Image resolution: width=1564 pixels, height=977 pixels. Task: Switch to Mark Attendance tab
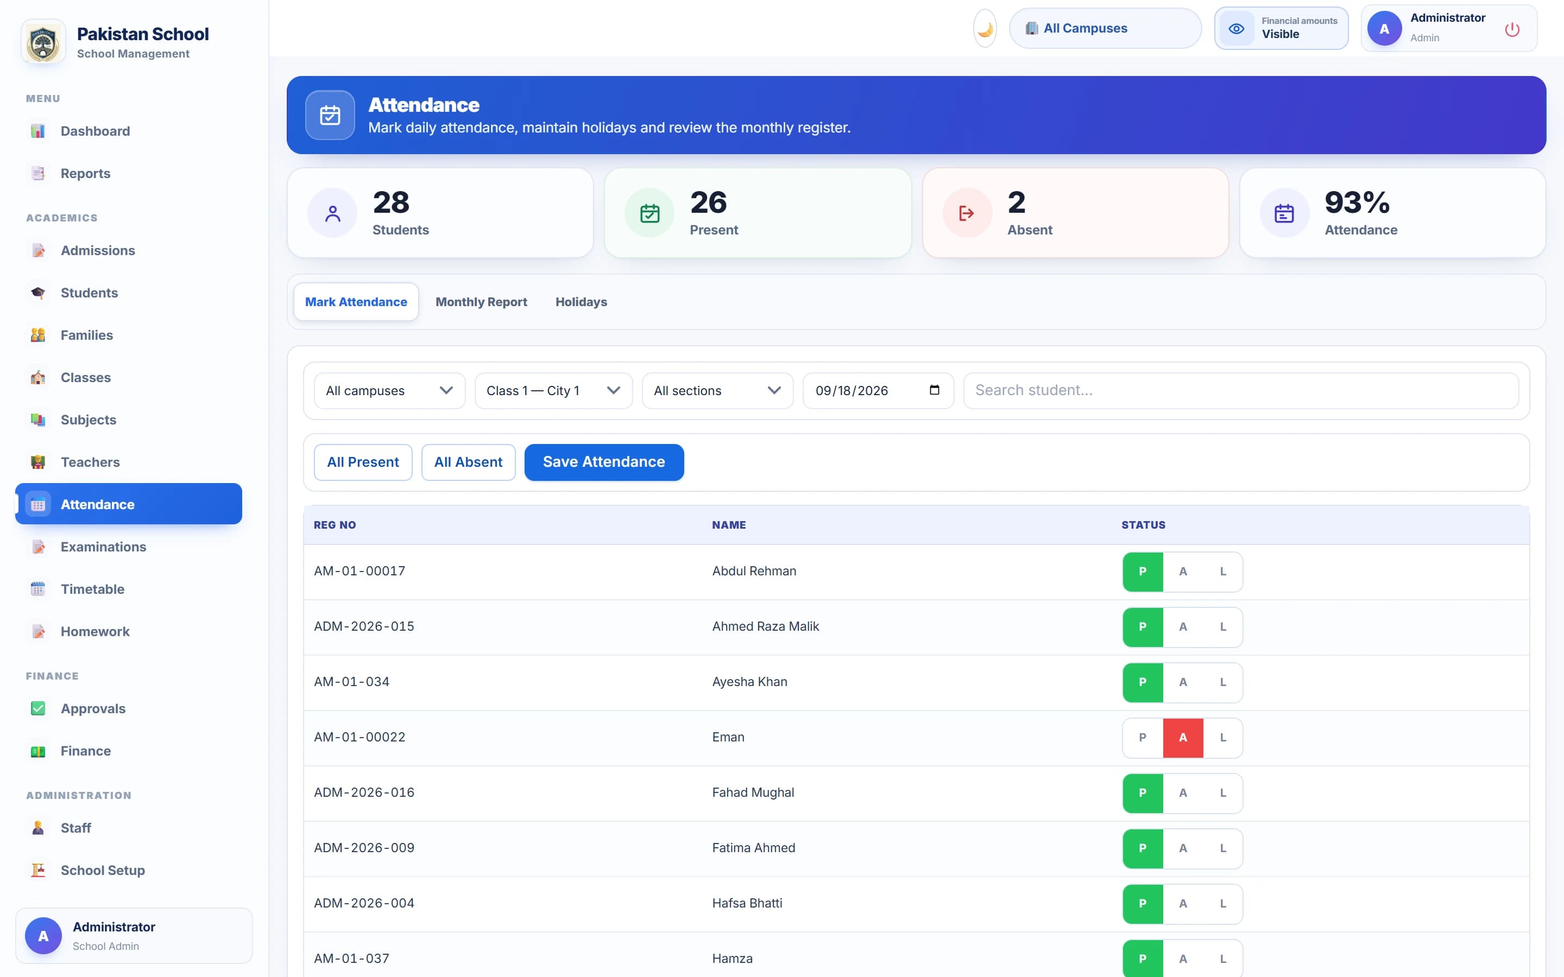pyautogui.click(x=356, y=302)
